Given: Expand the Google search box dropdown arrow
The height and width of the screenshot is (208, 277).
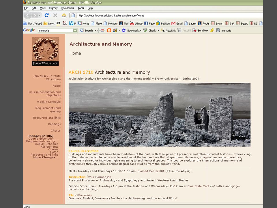Looking at the screenshot, I should [75, 30].
